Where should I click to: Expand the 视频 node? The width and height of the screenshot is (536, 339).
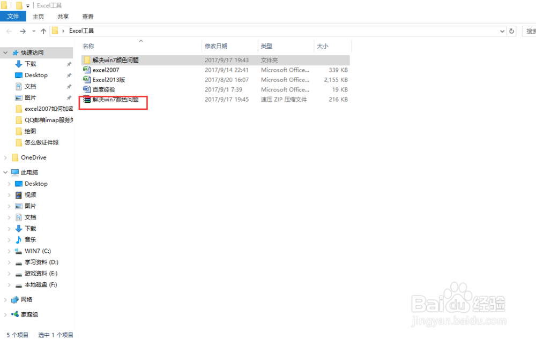tap(9, 195)
